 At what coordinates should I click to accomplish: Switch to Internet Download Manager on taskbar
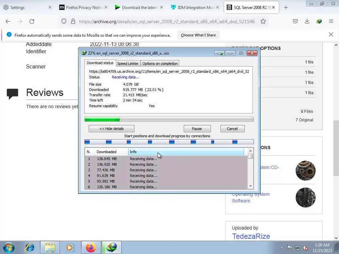[x=112, y=247]
